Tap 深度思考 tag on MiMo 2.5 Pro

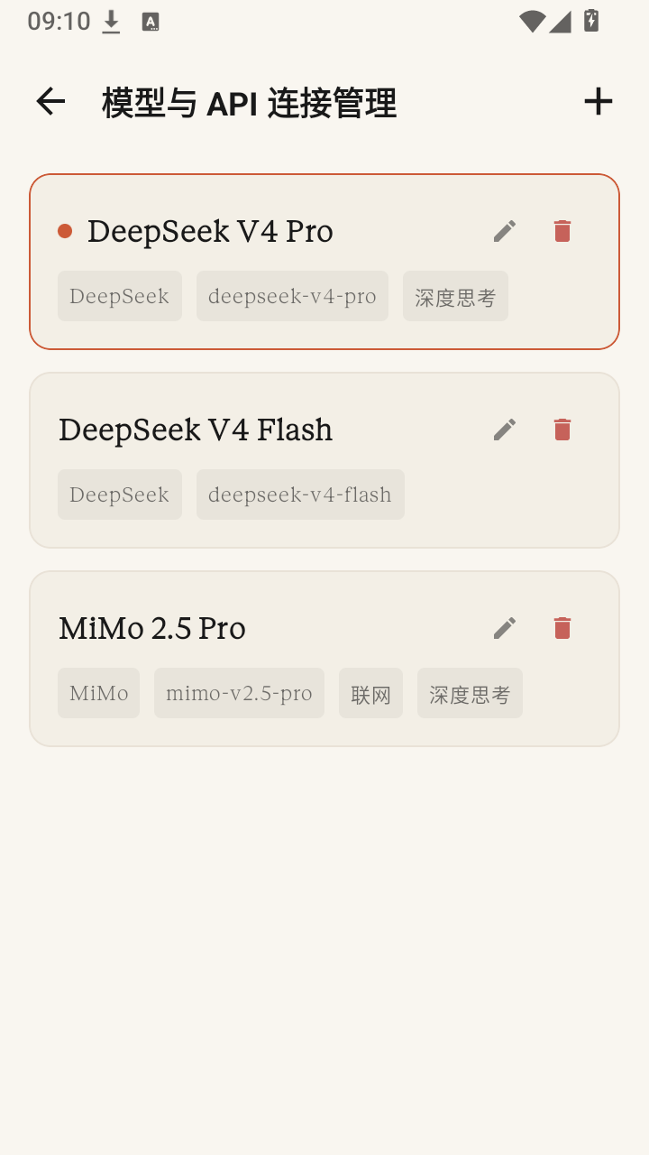(470, 693)
